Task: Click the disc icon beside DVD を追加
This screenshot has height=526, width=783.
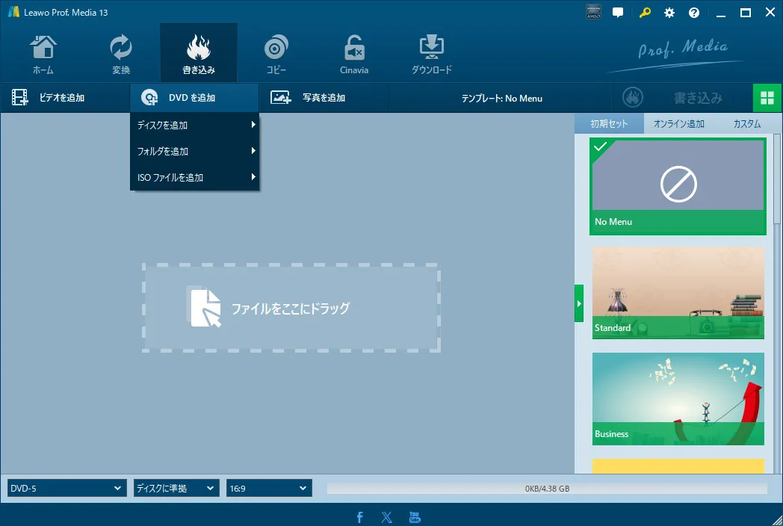Action: pyautogui.click(x=149, y=97)
